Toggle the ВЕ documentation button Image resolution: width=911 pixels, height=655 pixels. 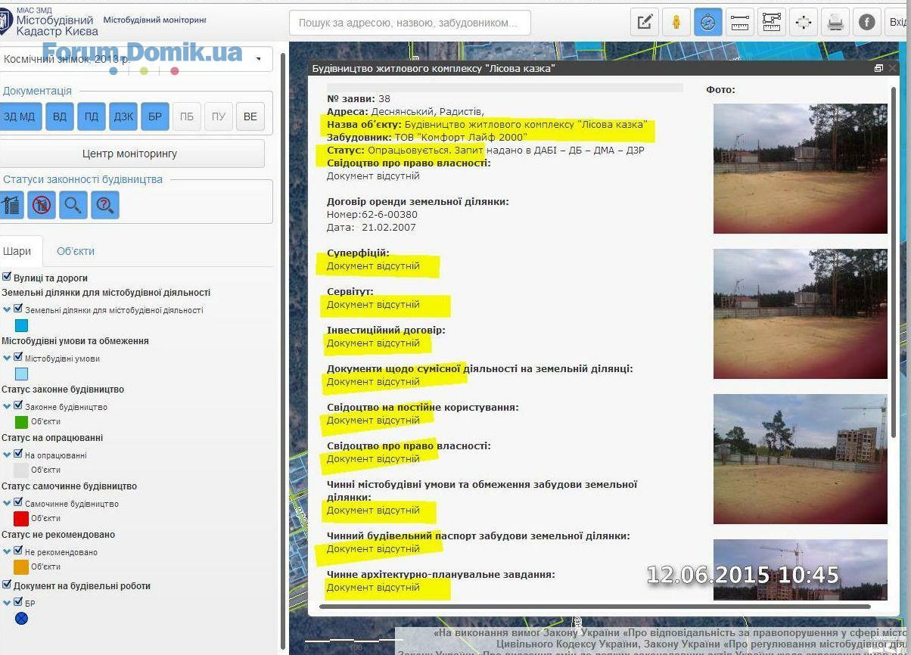pos(250,116)
